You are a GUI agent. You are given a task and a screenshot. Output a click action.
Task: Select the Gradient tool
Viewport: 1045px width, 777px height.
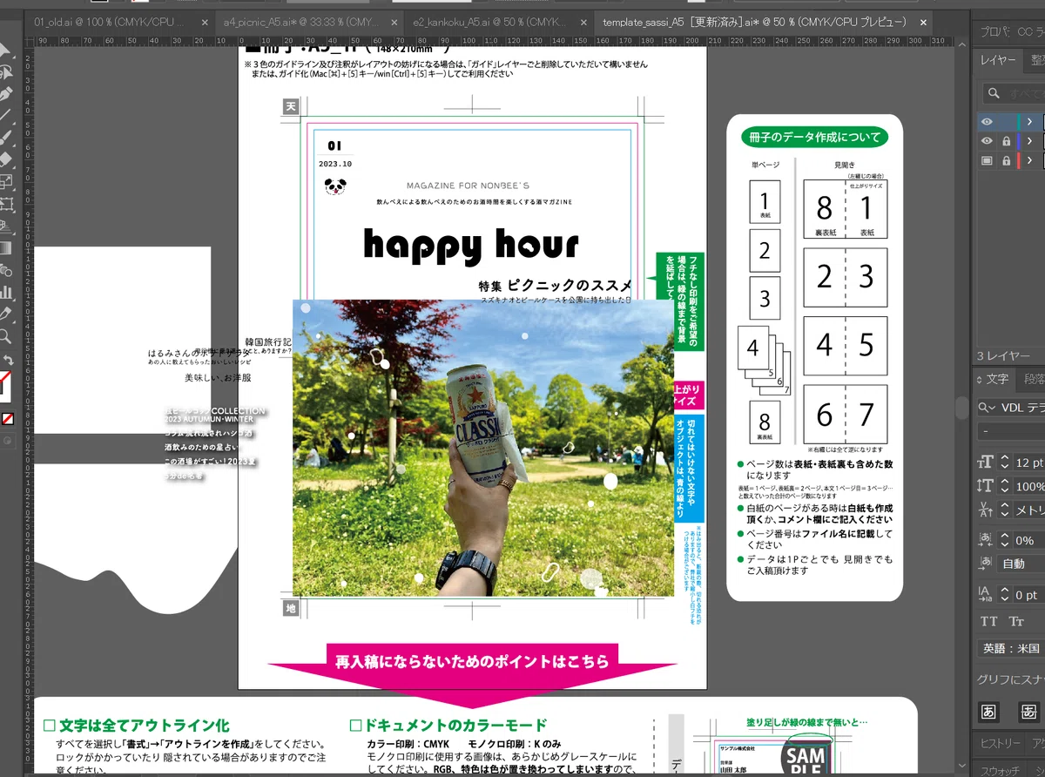point(5,249)
